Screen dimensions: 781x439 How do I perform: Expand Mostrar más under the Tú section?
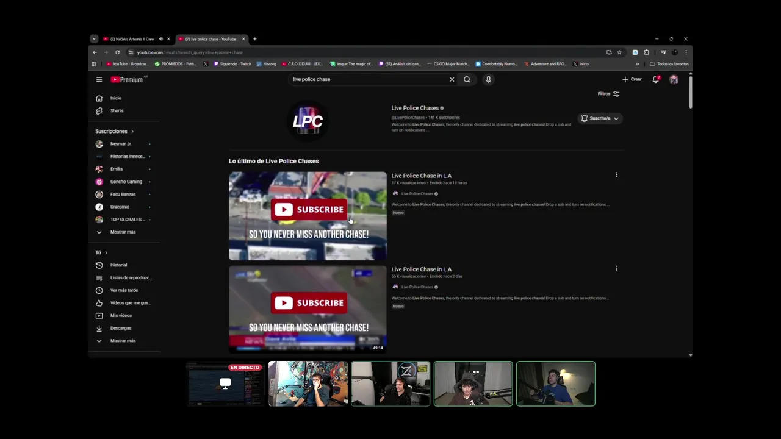(124, 341)
